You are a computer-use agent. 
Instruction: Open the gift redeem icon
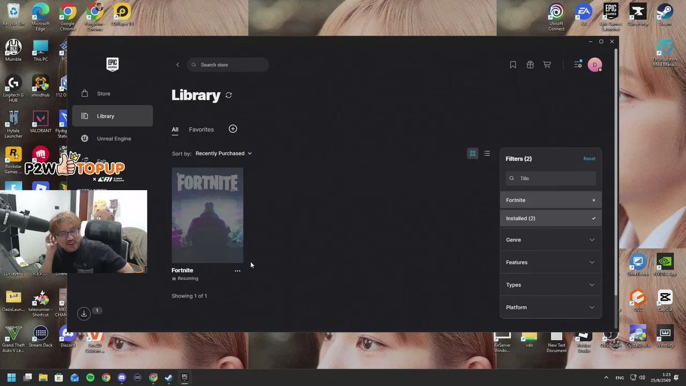(530, 65)
